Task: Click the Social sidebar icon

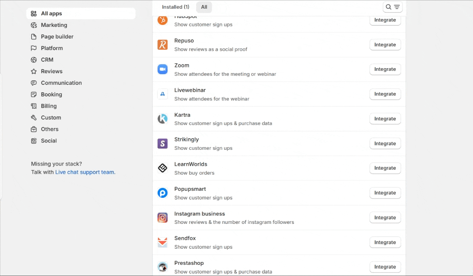Action: tap(34, 141)
